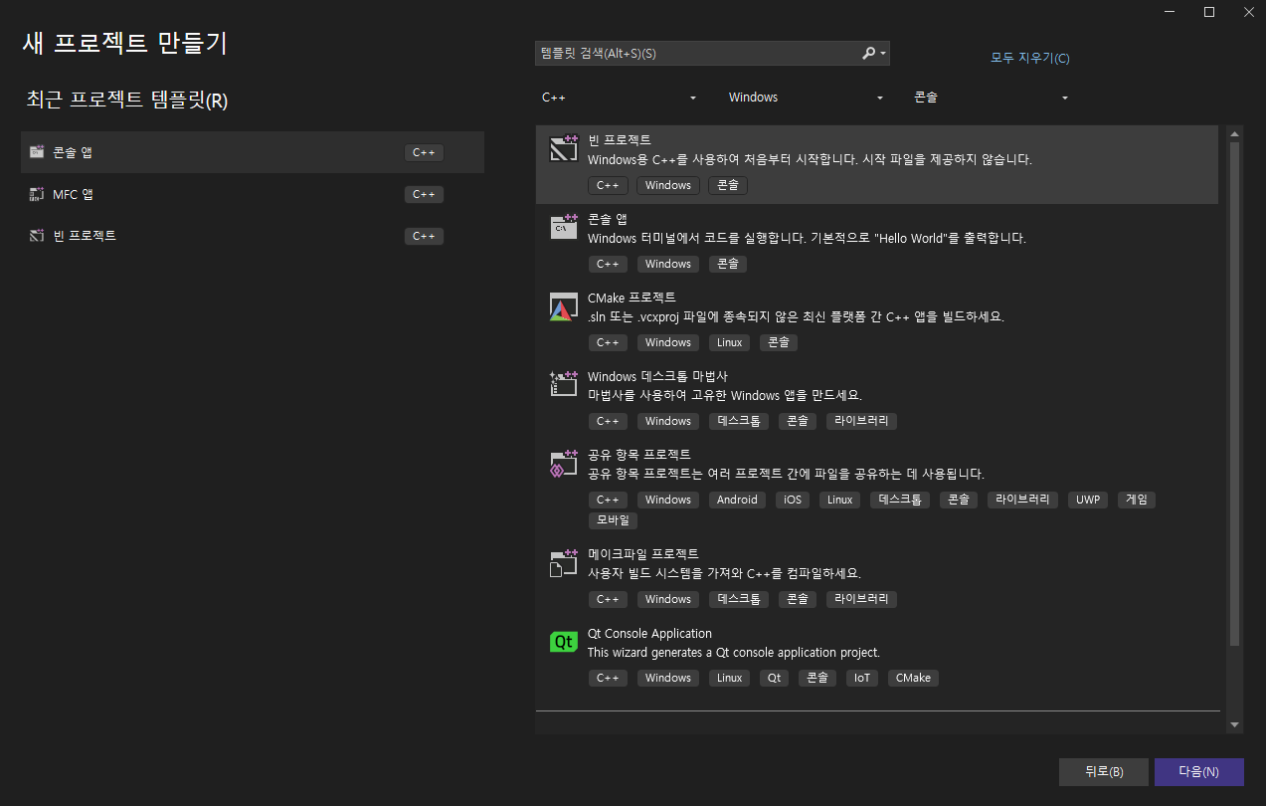
Task: Select recent template row 빈 프로젝트
Action: pos(253,236)
